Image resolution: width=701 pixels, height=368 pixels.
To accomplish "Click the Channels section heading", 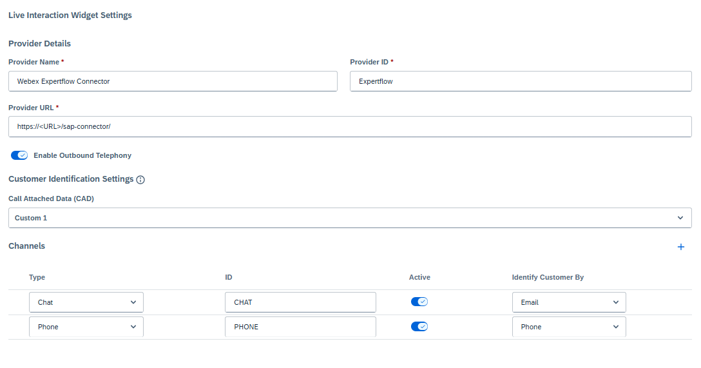I will (x=27, y=246).
